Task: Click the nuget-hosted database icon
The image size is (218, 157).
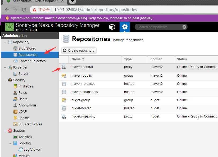Action: coord(64,108)
